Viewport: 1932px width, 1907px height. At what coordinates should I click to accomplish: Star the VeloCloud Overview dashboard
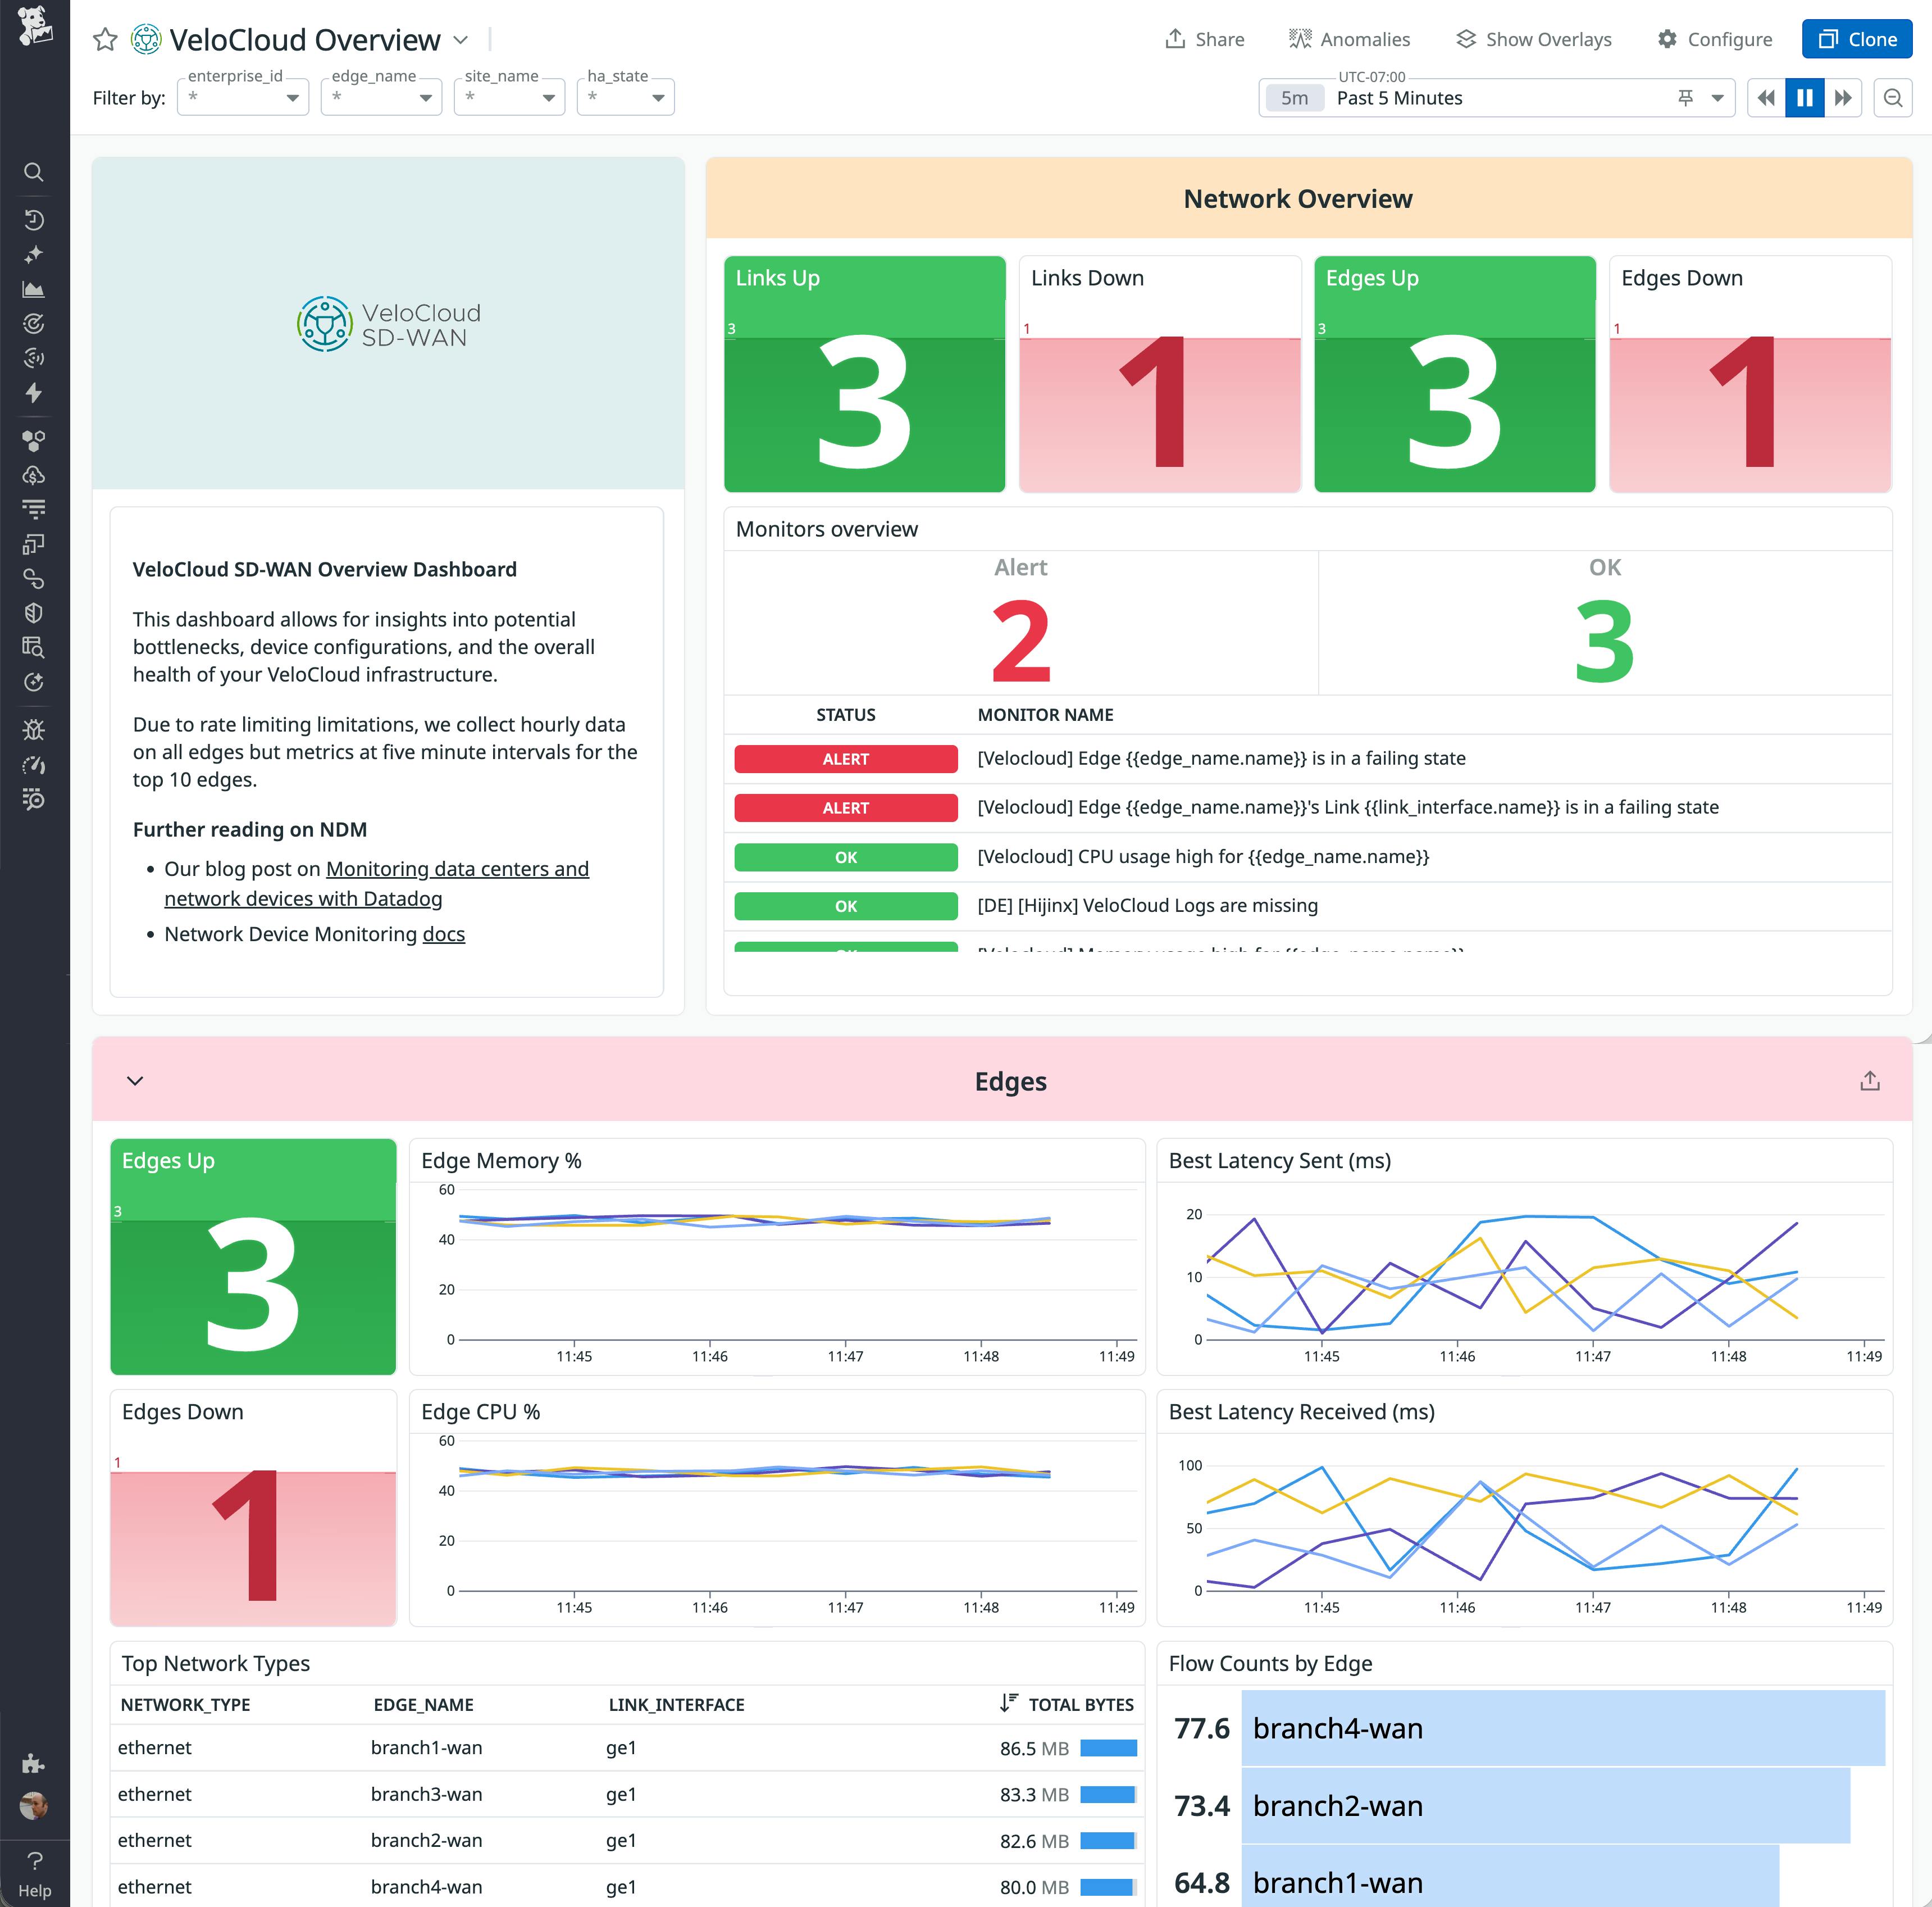105,40
